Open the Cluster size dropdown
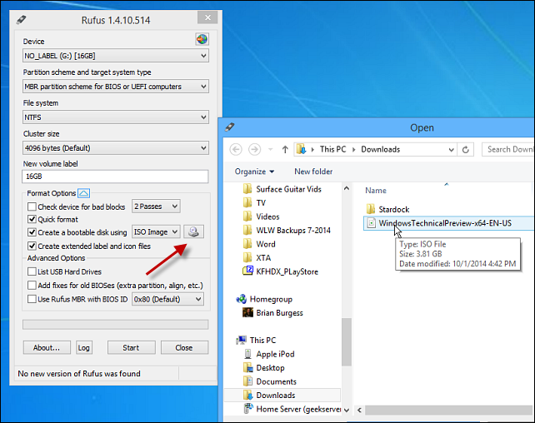 pyautogui.click(x=115, y=148)
